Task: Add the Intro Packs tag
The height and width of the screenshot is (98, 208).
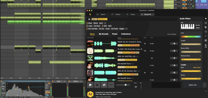Action: (x=114, y=29)
